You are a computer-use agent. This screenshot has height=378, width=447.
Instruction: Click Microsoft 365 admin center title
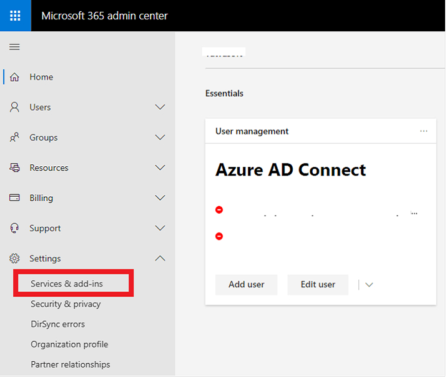105,16
